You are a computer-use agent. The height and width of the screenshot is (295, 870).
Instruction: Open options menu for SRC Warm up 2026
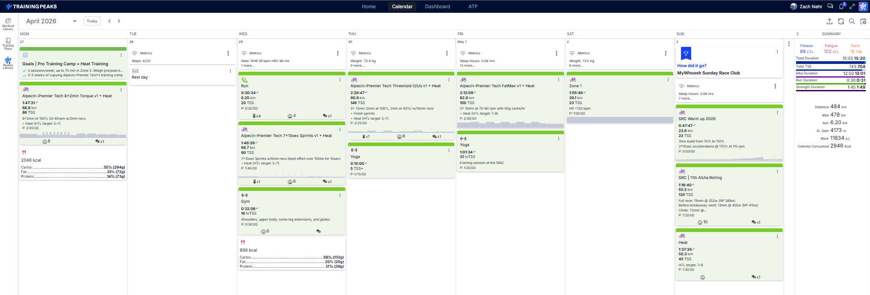click(777, 112)
